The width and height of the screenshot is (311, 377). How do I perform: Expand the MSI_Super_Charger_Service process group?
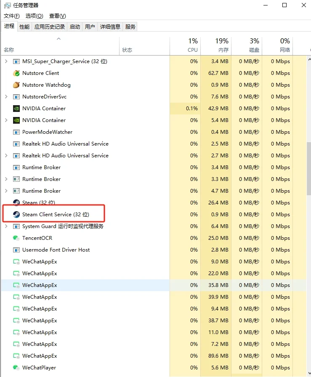click(6, 61)
